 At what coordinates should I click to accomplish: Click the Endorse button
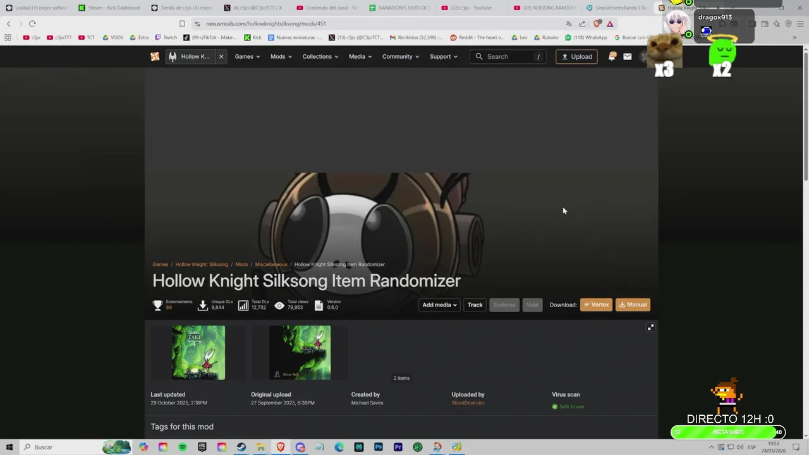pyautogui.click(x=504, y=305)
